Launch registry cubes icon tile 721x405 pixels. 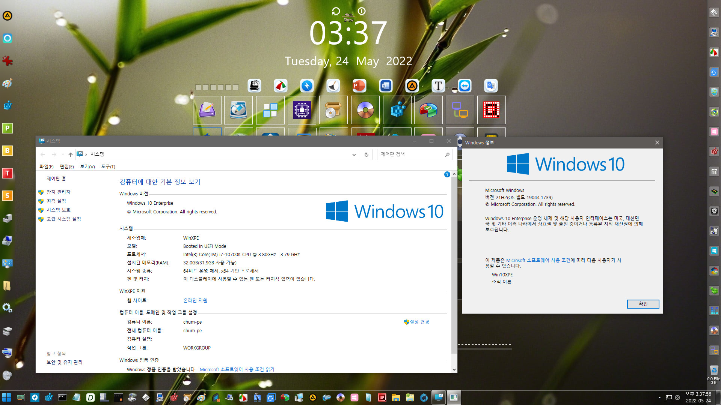pyautogui.click(x=397, y=110)
